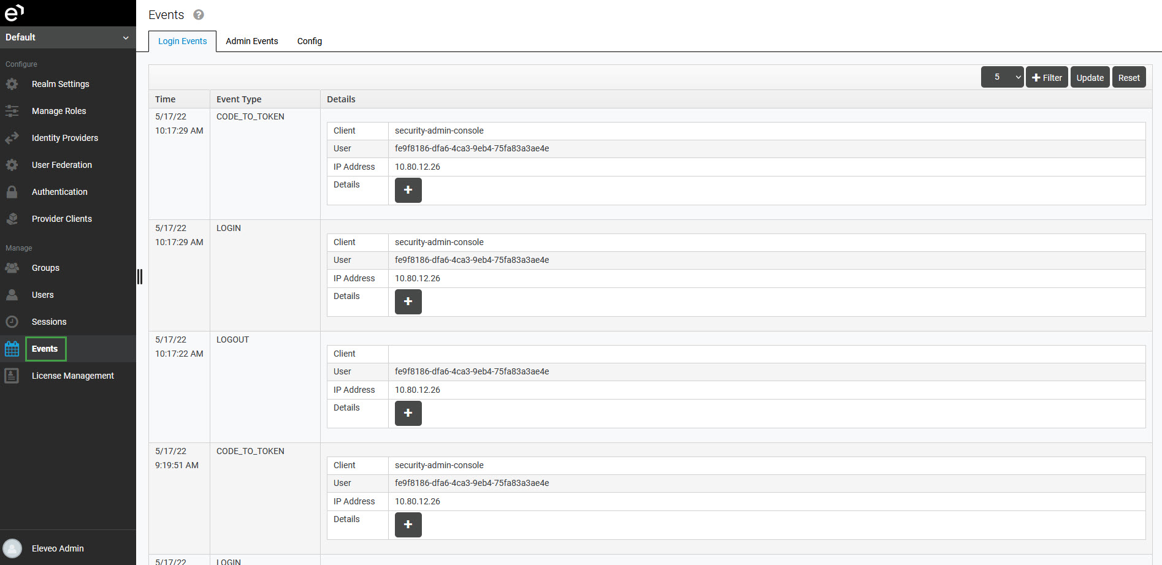Click the Events calendar icon in sidebar

12,349
